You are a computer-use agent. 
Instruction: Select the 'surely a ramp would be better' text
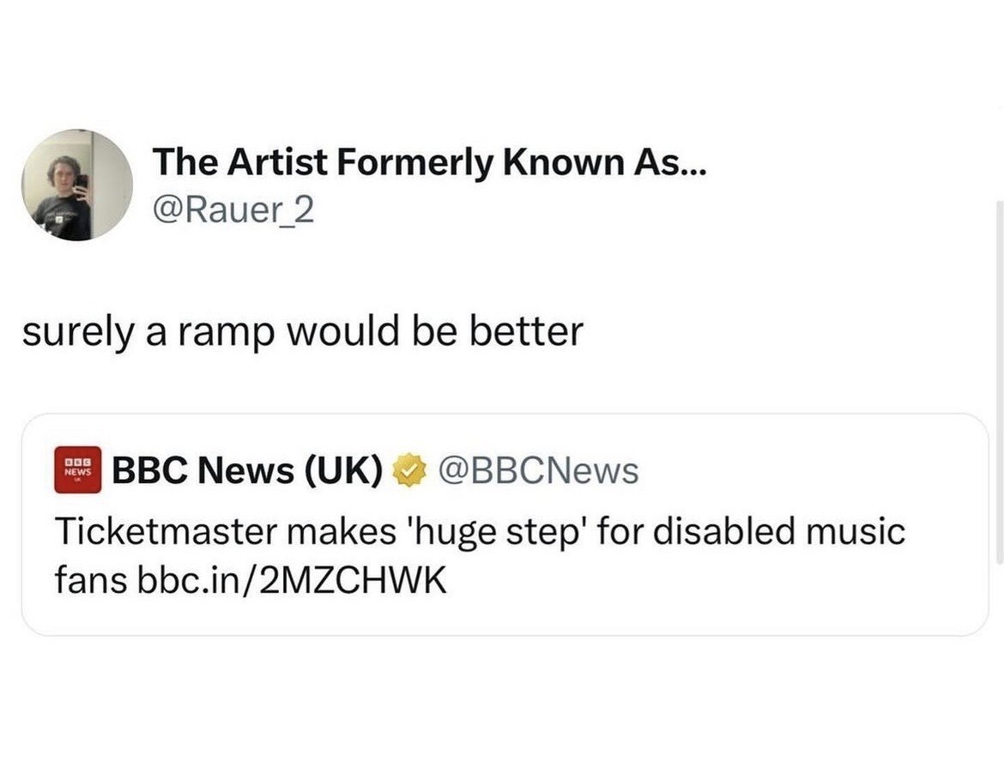click(302, 332)
